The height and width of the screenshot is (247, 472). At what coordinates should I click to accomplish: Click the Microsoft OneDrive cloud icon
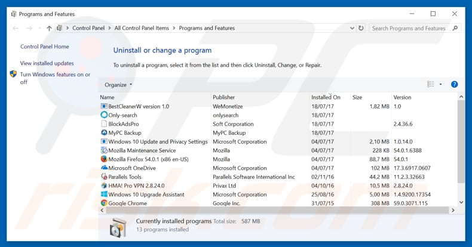tap(104, 168)
